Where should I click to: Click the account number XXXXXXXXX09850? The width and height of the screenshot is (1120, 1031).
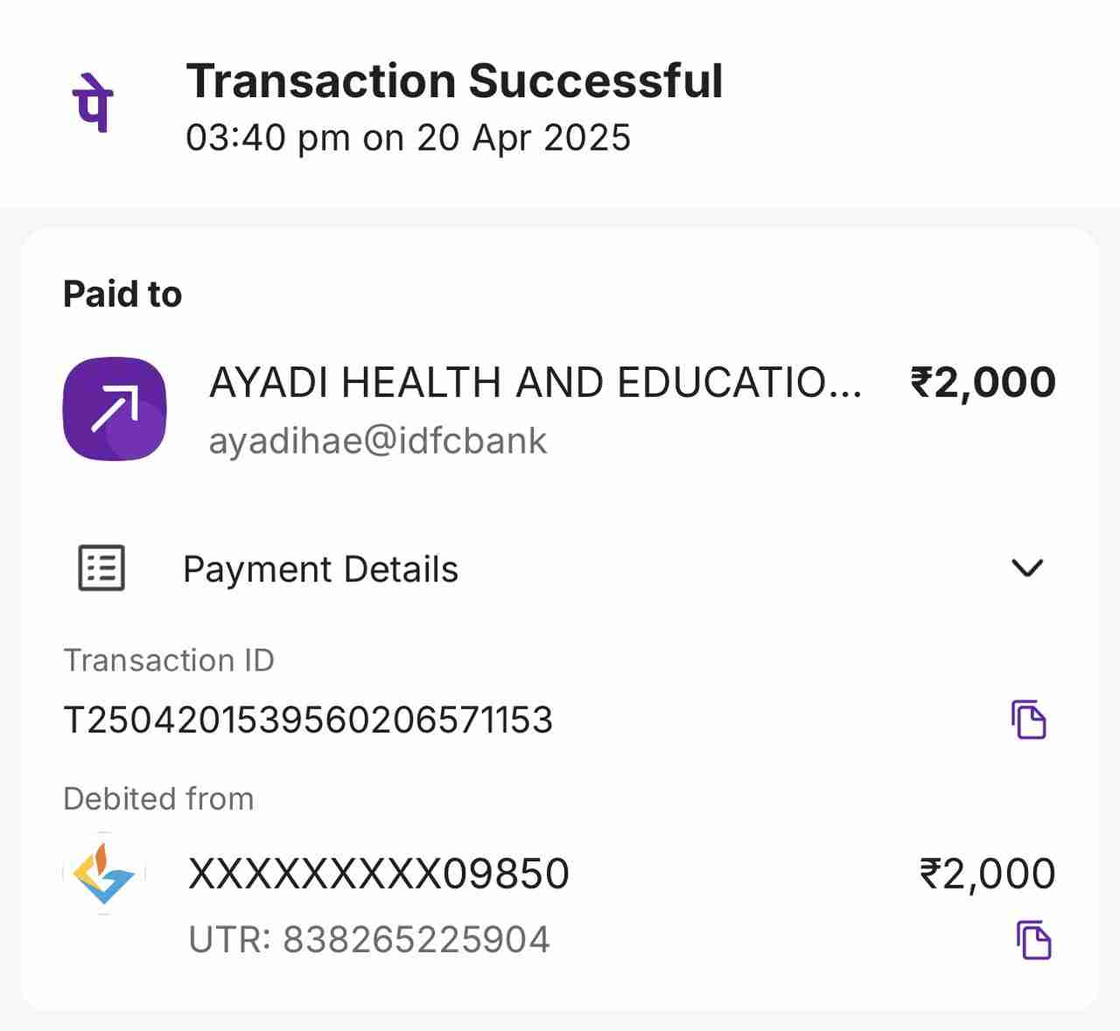coord(379,874)
